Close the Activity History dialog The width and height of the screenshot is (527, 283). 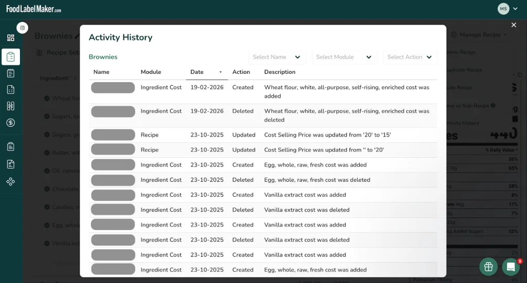click(x=514, y=25)
